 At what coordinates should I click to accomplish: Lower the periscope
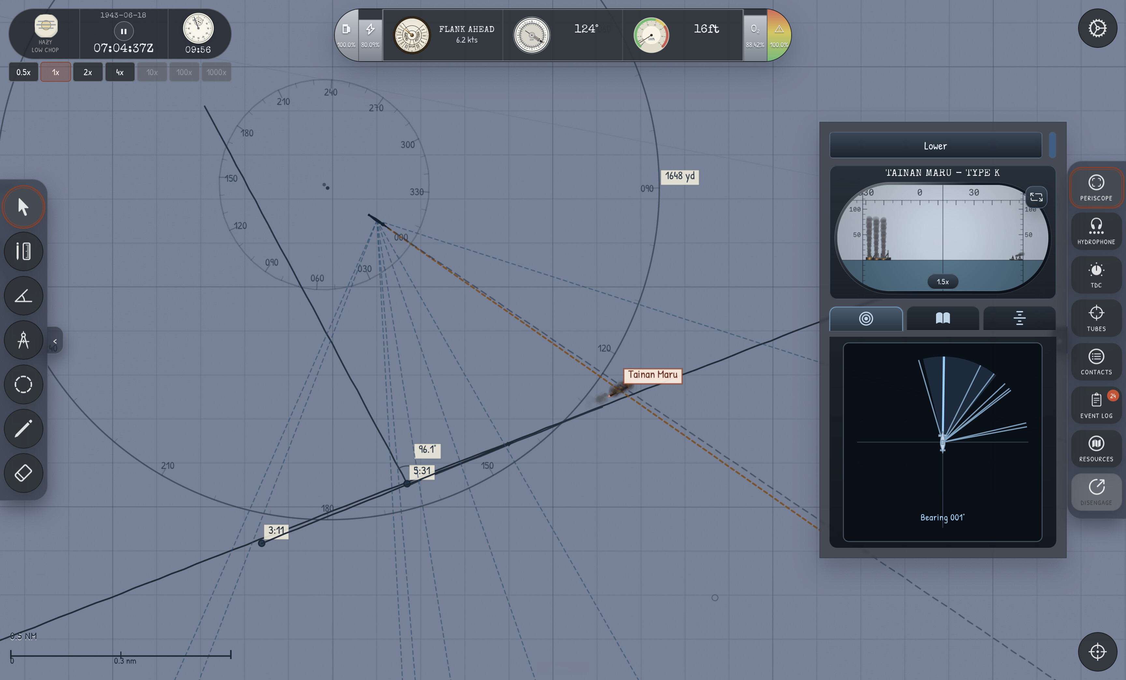(935, 146)
